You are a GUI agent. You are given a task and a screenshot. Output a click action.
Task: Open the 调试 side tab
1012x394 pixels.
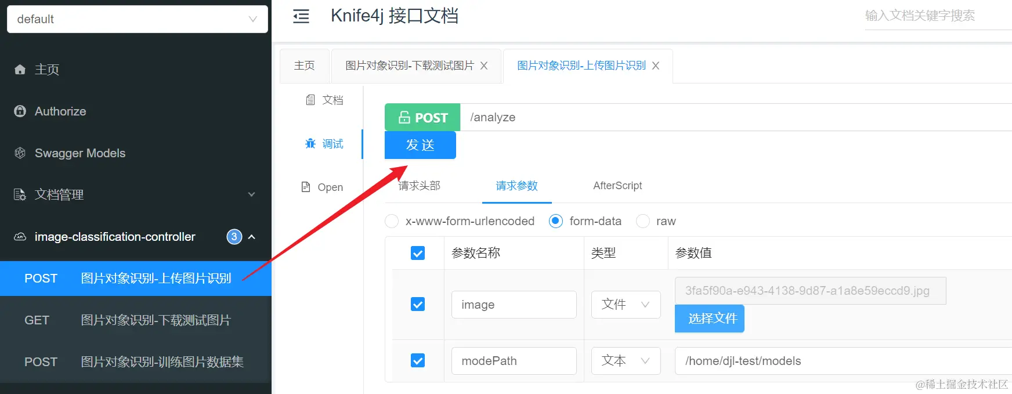325,143
